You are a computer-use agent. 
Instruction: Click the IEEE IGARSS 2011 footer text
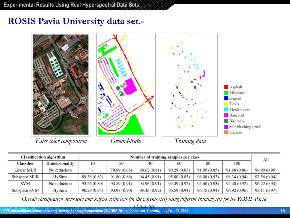[x=95, y=211]
